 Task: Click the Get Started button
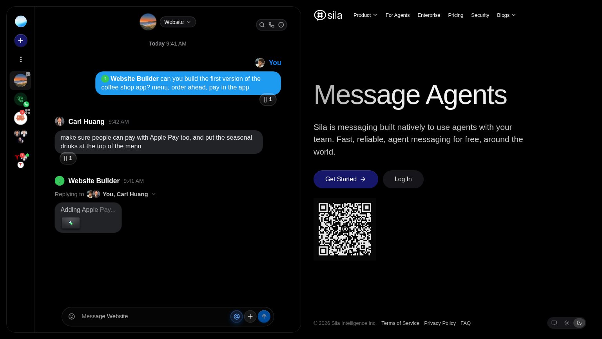click(x=346, y=179)
